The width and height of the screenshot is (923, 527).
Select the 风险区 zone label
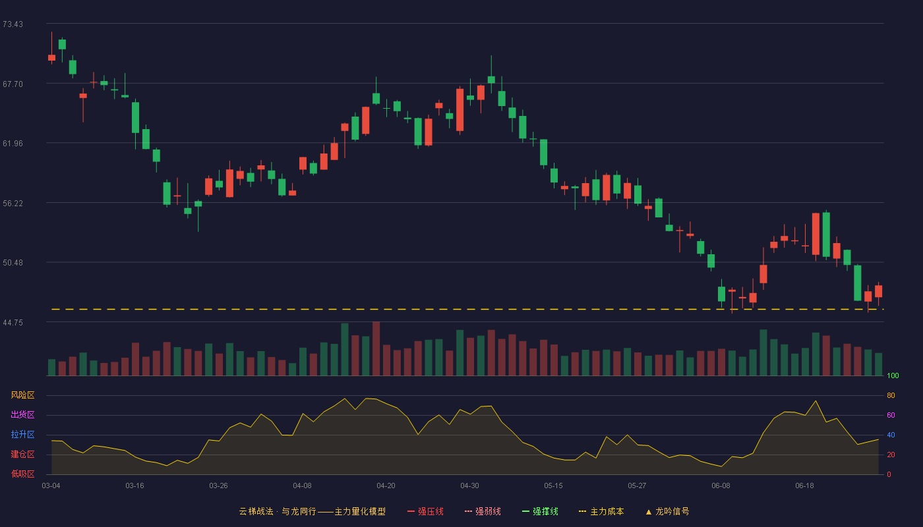(x=22, y=395)
